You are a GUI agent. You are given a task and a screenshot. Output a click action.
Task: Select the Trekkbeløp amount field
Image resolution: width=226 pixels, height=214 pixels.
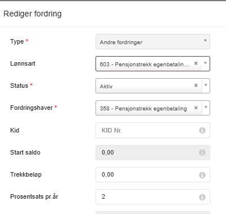click(x=153, y=174)
